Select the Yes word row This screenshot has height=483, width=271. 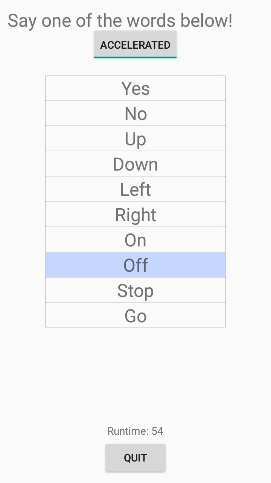point(135,88)
